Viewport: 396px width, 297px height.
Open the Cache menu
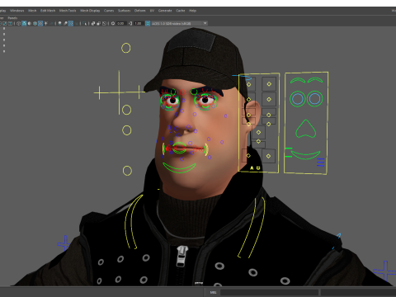(x=181, y=11)
